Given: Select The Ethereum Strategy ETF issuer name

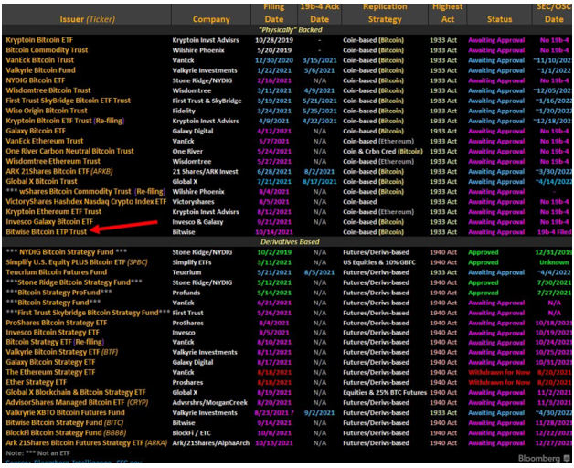Looking at the screenshot, I should [50, 372].
